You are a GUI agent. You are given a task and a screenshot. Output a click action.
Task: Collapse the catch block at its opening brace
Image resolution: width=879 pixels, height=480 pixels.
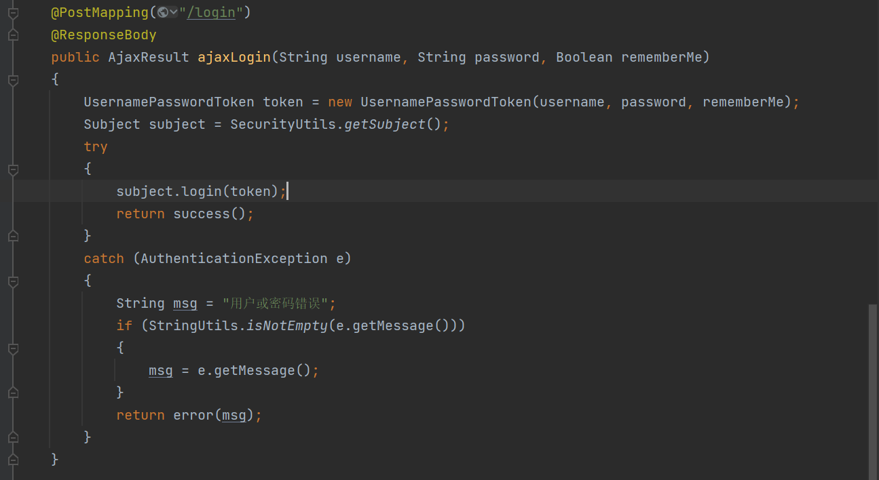tap(12, 280)
